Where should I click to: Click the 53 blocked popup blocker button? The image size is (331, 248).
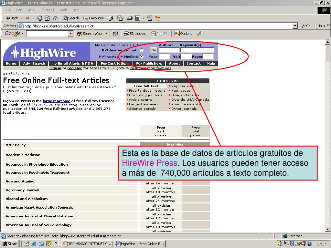[x=135, y=34]
